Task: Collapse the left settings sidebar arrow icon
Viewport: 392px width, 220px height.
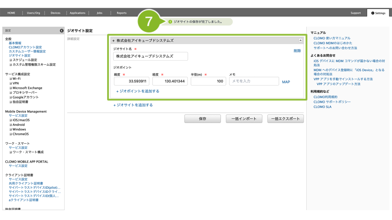Action: tap(62, 31)
